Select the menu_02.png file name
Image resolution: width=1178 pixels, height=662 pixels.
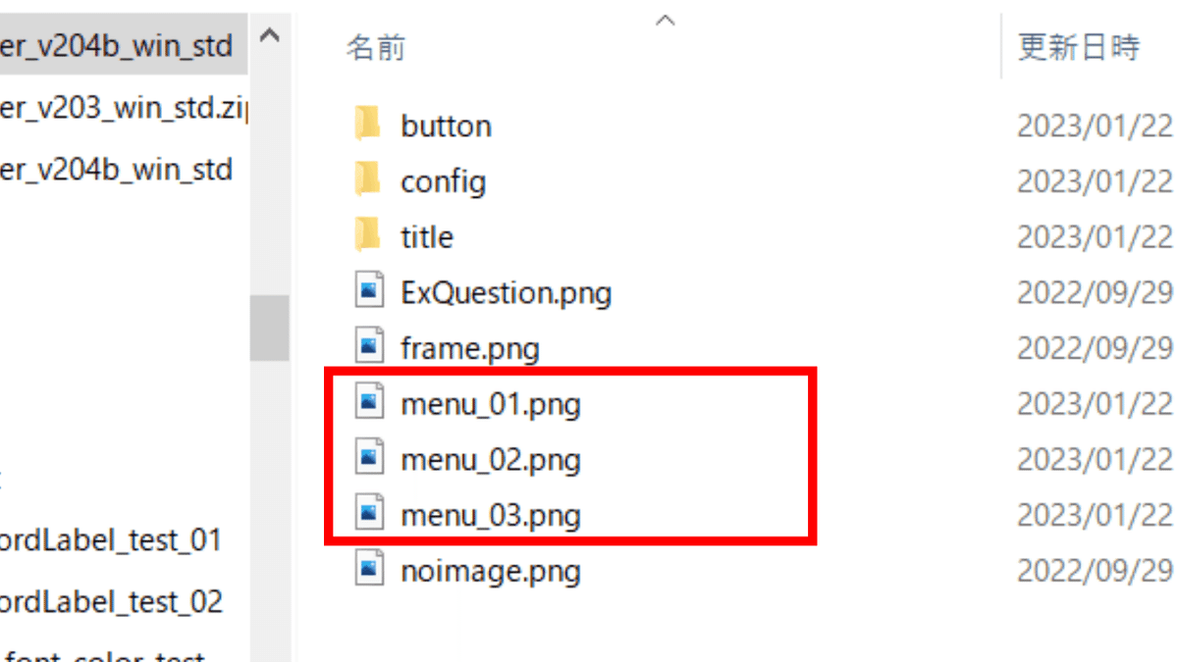click(491, 460)
